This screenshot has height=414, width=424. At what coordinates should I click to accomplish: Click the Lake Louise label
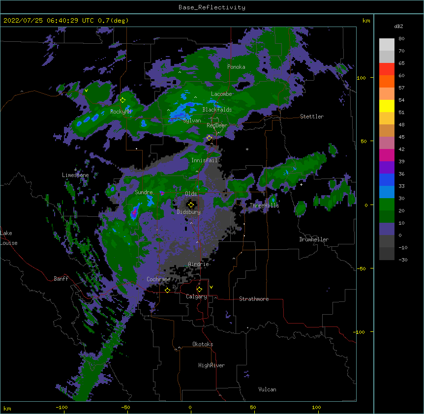[x=9, y=238]
